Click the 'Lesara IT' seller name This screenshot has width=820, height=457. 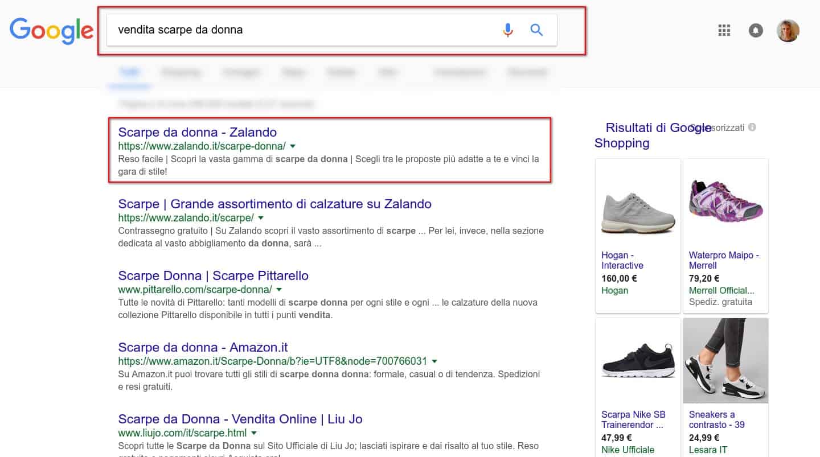coord(708,450)
